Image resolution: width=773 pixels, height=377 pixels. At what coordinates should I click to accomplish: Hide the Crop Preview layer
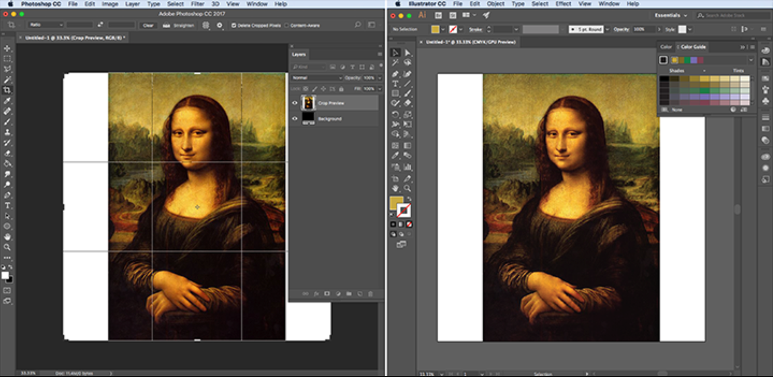(295, 103)
